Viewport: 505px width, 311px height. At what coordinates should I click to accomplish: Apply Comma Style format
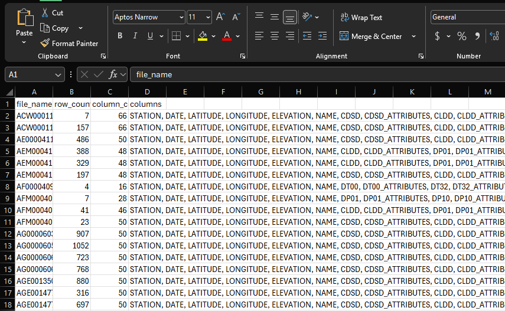tap(477, 36)
